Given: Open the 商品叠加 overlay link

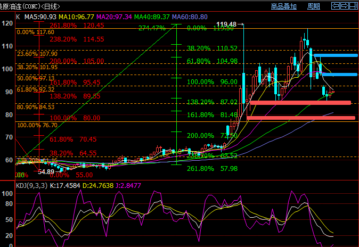Looking at the screenshot, I should [x=284, y=7].
